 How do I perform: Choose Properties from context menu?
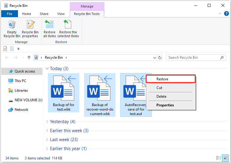click(x=171, y=105)
